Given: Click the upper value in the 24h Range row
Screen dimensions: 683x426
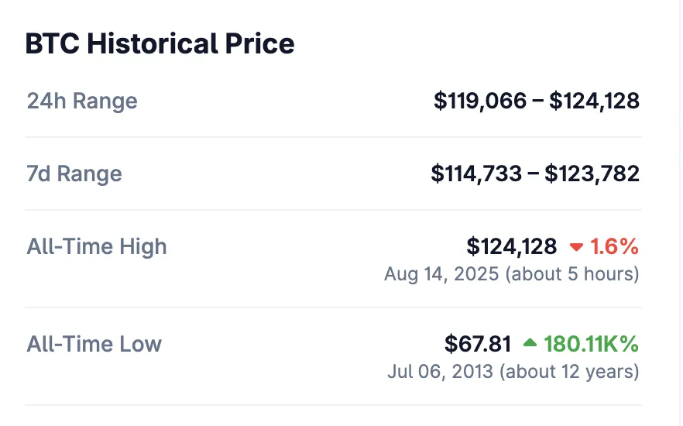Looking at the screenshot, I should tap(595, 101).
